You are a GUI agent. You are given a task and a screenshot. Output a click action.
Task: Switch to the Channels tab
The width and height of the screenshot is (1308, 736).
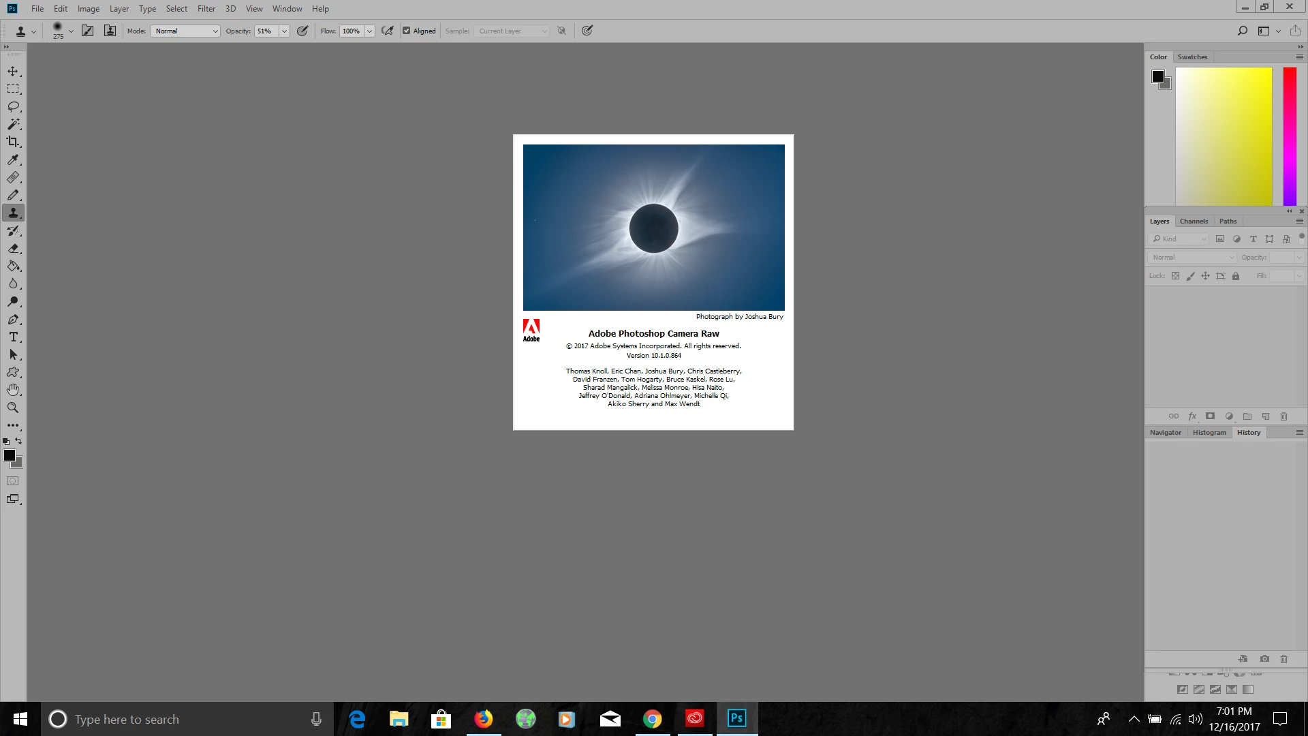pos(1194,221)
